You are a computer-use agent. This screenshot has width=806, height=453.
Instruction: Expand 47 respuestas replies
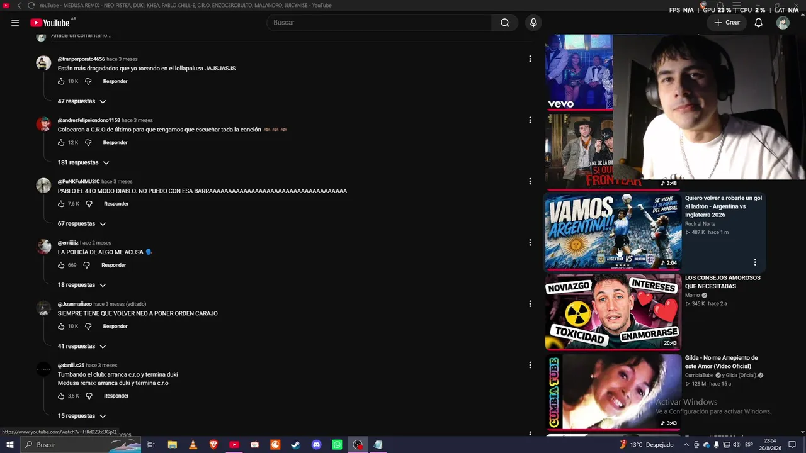pos(82,101)
